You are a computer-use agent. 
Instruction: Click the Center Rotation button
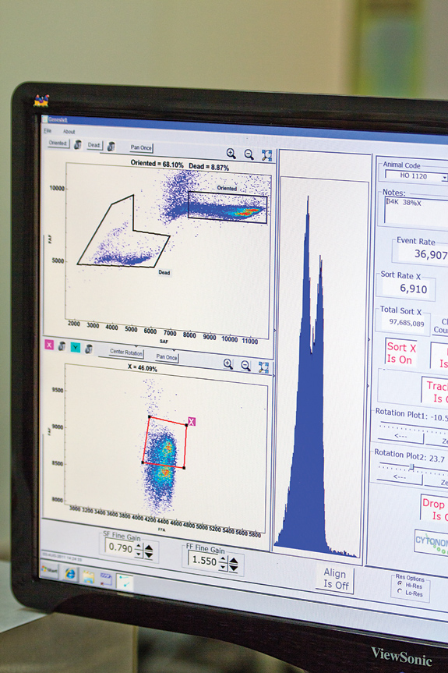click(125, 352)
